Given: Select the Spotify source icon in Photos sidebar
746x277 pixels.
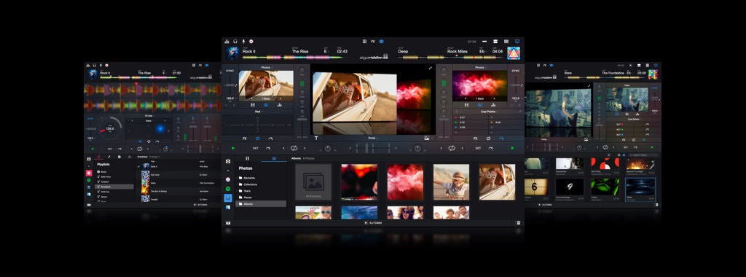Looking at the screenshot, I should point(228,189).
